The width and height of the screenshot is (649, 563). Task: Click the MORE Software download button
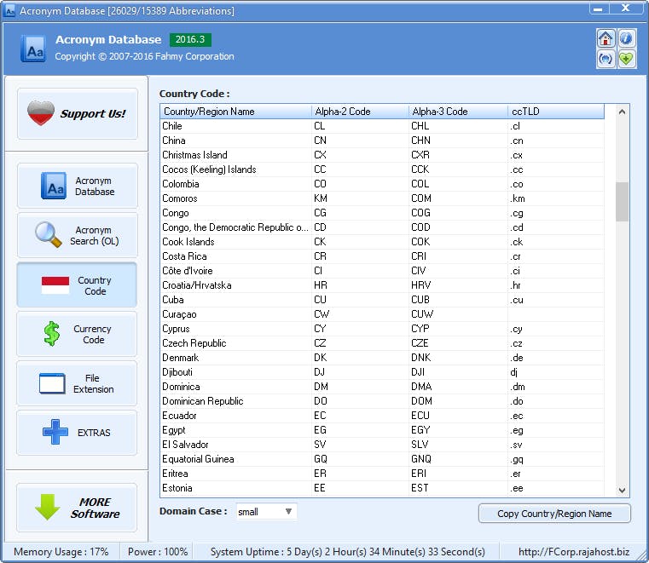click(77, 508)
